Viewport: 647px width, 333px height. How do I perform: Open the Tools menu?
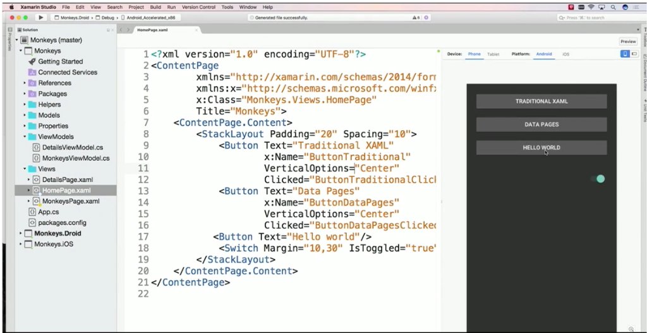227,7
